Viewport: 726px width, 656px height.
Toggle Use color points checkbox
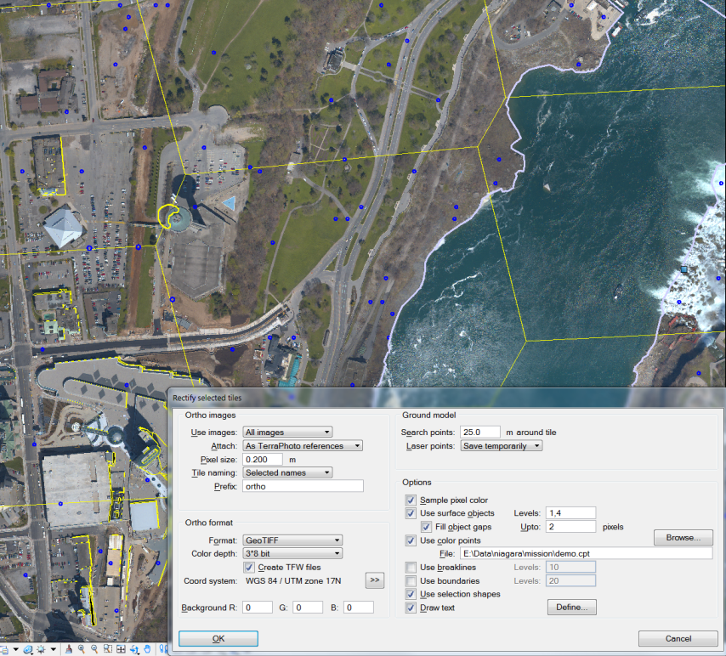411,540
